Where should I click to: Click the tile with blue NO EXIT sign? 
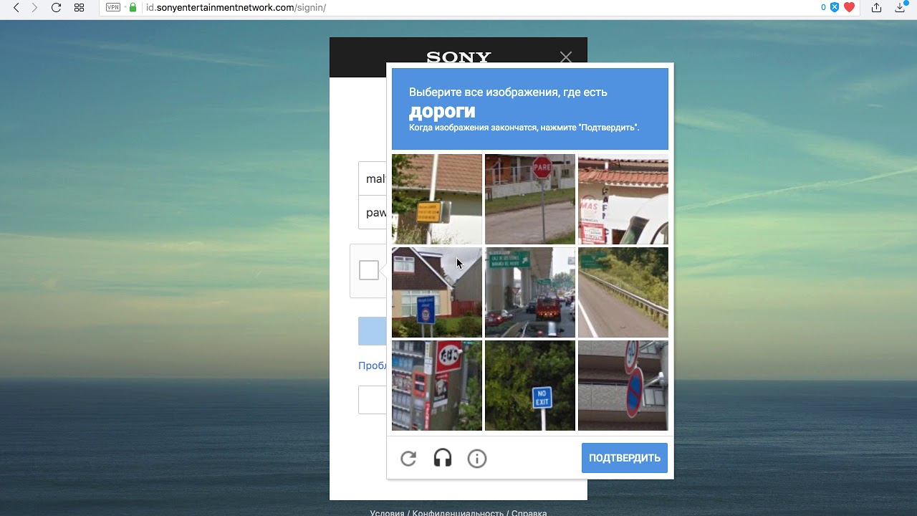530,386
